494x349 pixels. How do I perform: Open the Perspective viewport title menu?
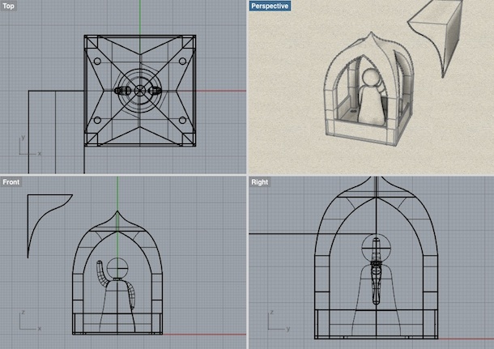[270, 6]
